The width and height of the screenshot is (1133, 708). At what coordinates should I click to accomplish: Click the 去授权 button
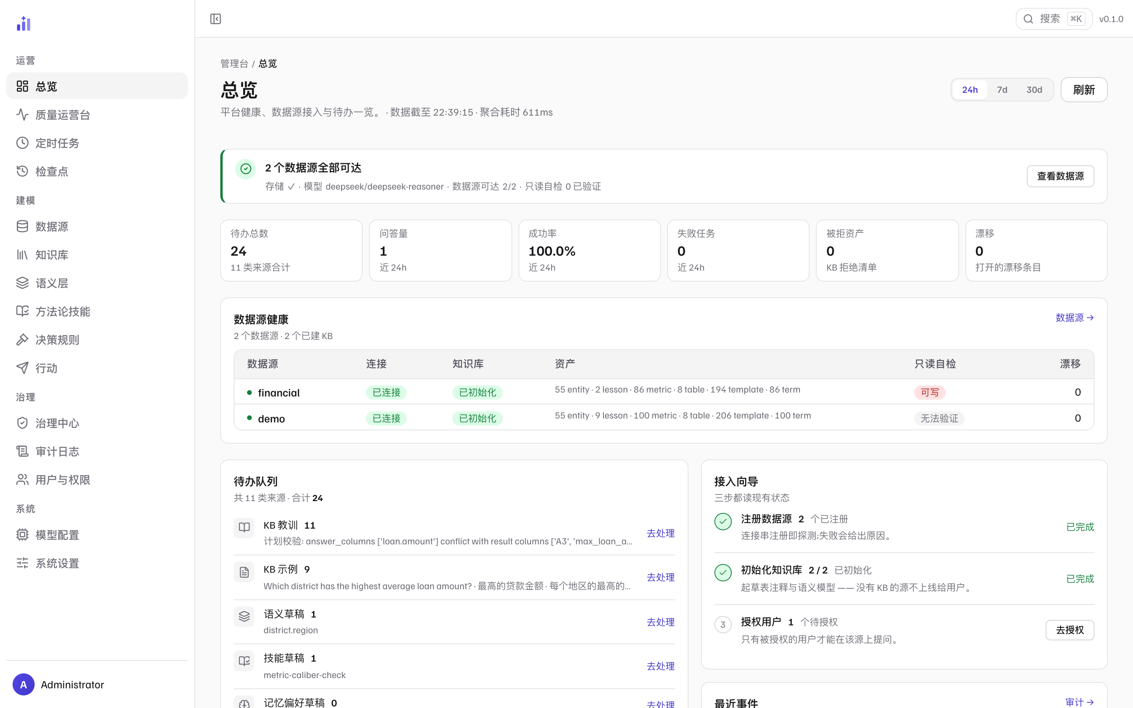point(1070,630)
